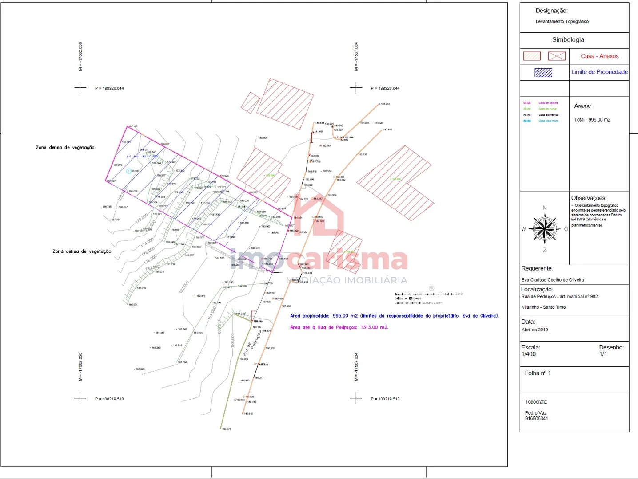Click the '184.000' contour label

point(212,313)
